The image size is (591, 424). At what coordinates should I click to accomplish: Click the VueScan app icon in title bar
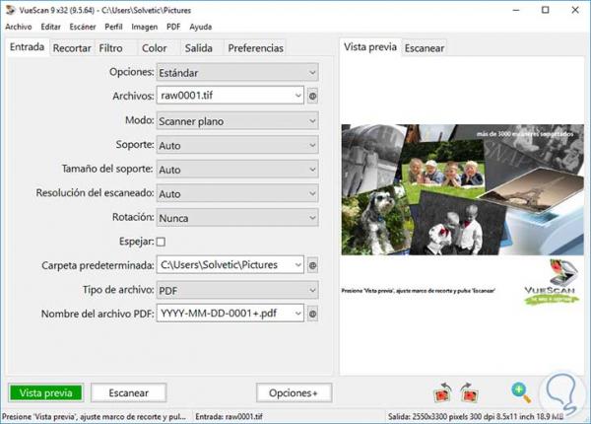10,10
